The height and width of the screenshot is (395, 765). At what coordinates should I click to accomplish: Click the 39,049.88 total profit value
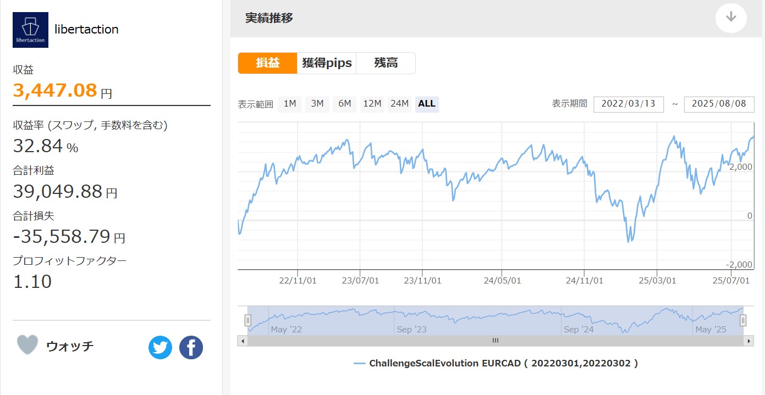58,192
